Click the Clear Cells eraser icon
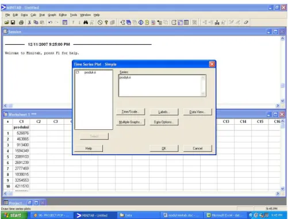288x219 pixels. coord(246,22)
